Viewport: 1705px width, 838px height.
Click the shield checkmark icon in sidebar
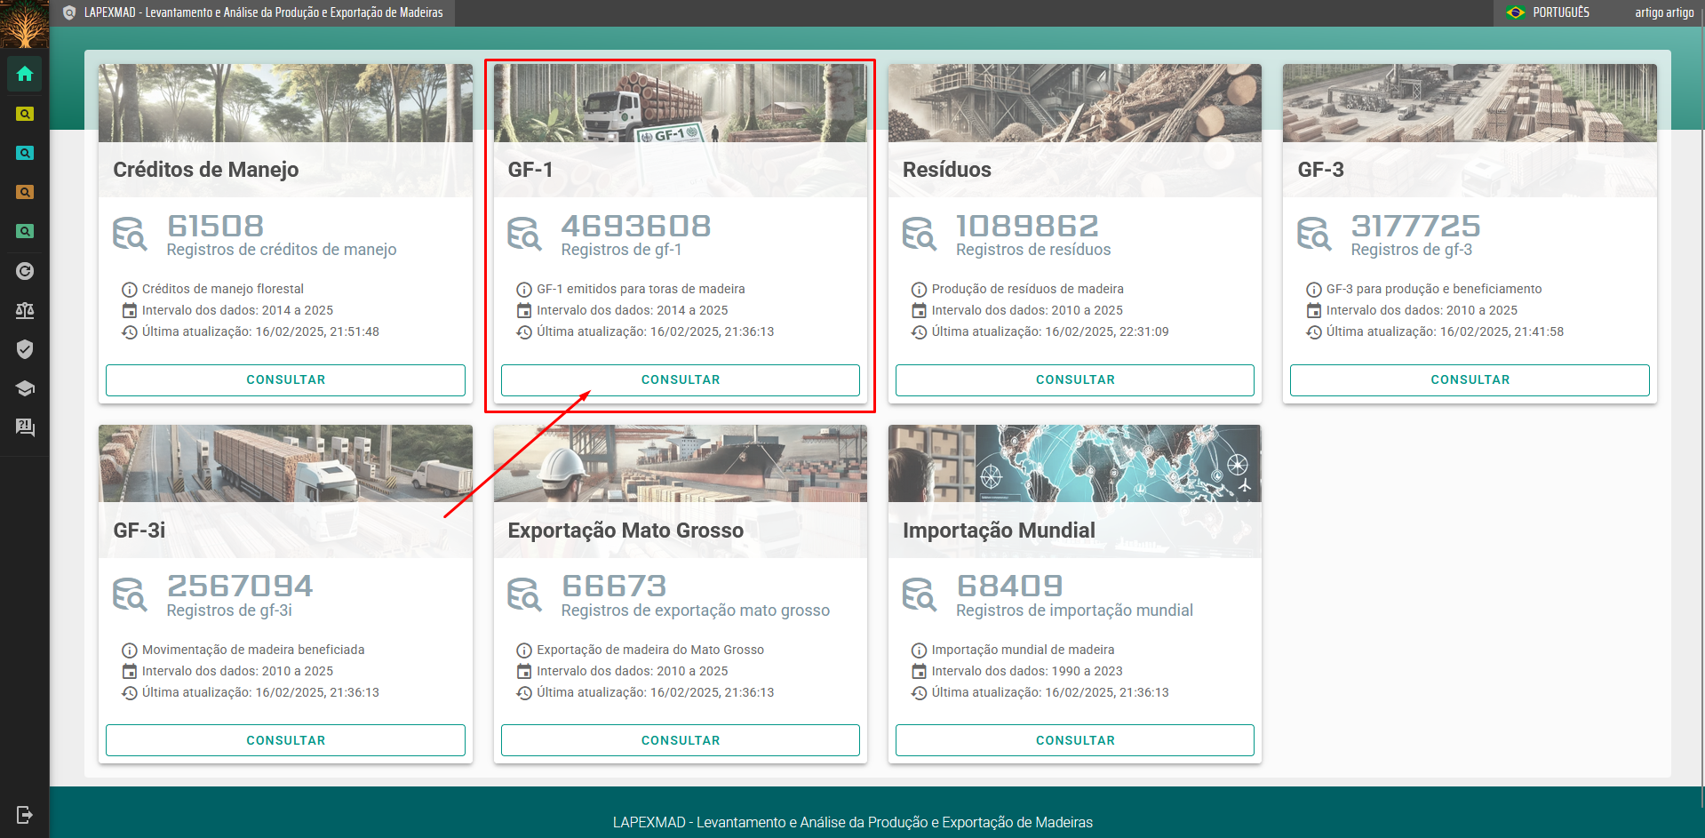[25, 349]
